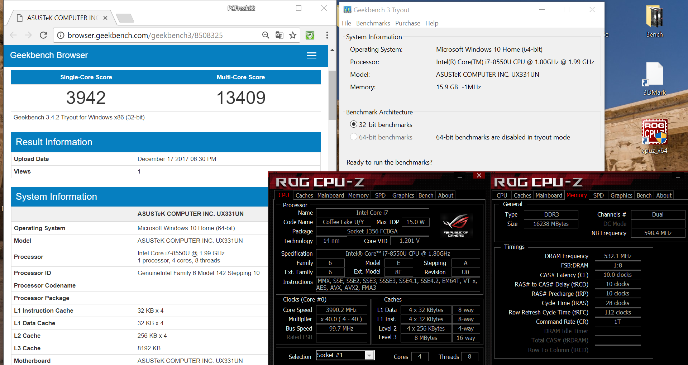Click the Multi-Core Score value 13409
This screenshot has height=365, width=688.
point(241,98)
